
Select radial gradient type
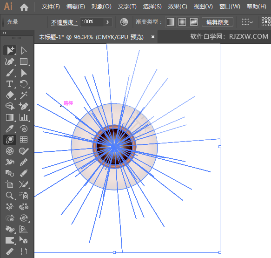point(182,22)
